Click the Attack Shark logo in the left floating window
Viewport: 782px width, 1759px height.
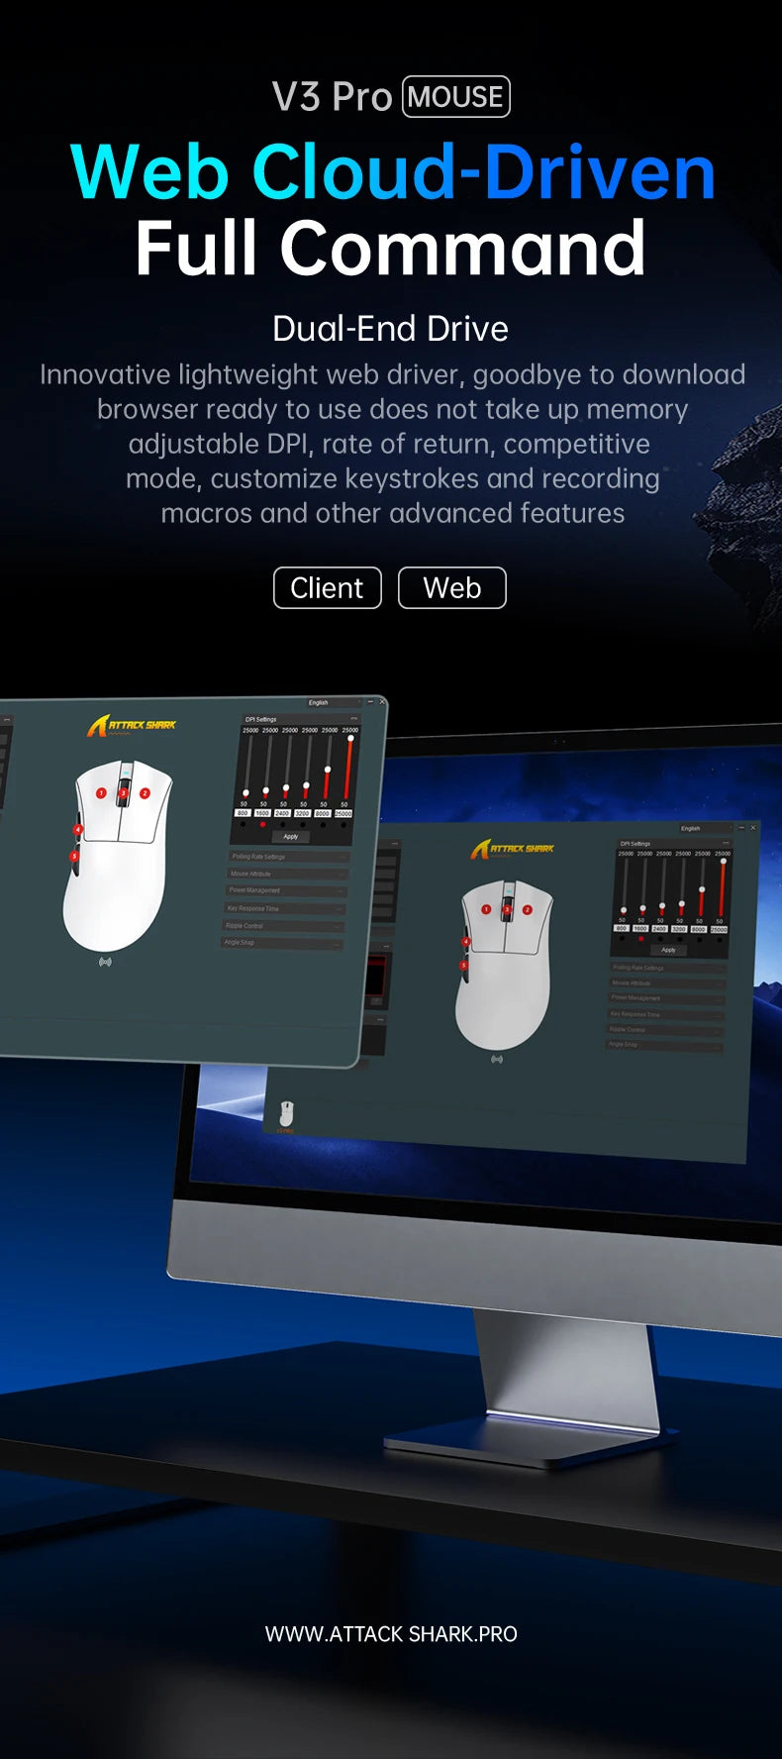click(x=131, y=726)
